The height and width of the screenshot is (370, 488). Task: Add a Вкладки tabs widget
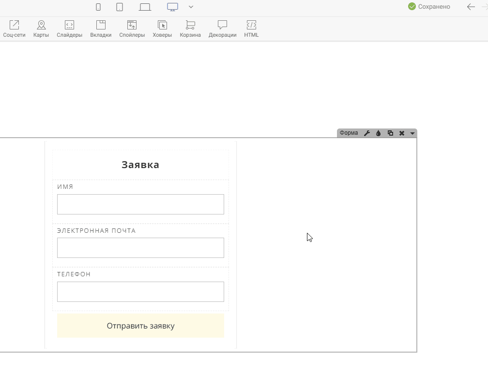tap(101, 28)
